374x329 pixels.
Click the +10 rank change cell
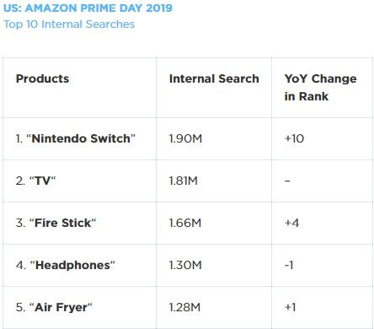click(x=294, y=138)
